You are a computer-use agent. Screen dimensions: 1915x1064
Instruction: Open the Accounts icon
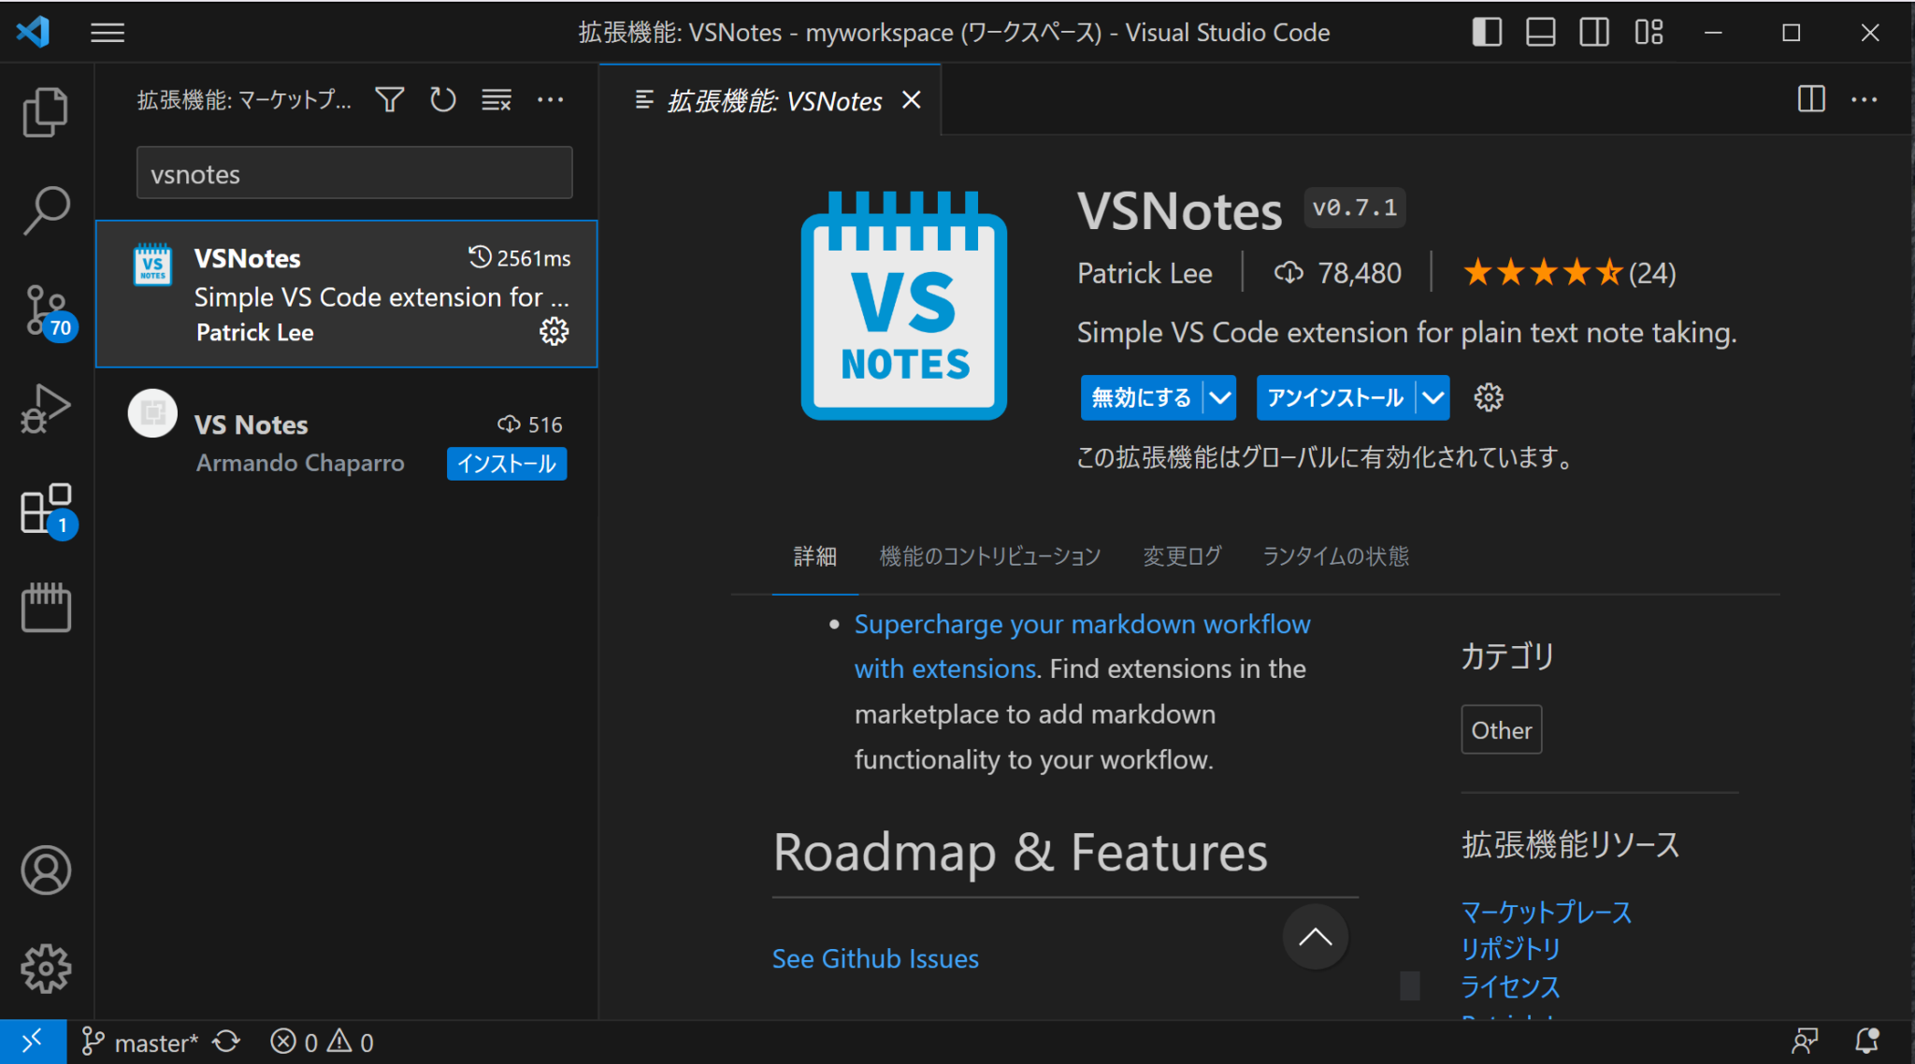point(45,870)
